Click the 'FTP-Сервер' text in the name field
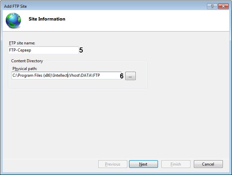This screenshot has width=232, height=175. tap(20, 50)
